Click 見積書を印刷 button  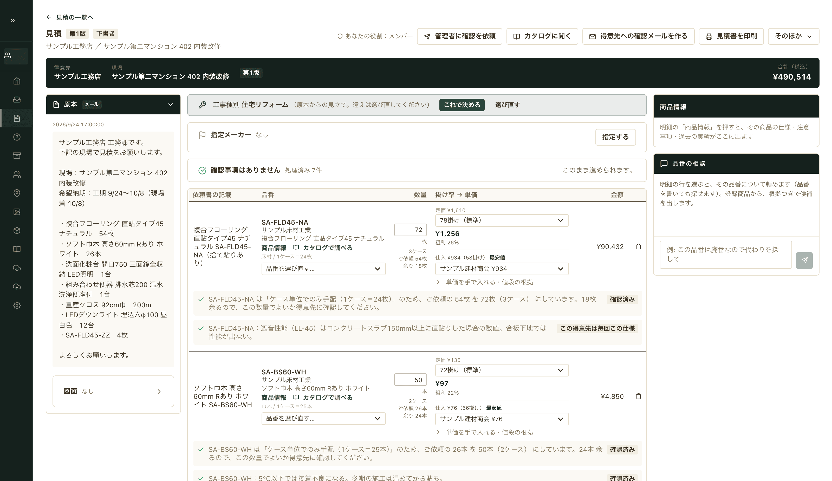coord(731,36)
